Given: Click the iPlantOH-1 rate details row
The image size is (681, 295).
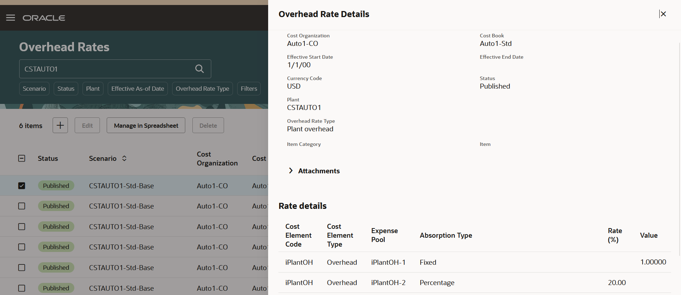Looking at the screenshot, I should (x=388, y=262).
